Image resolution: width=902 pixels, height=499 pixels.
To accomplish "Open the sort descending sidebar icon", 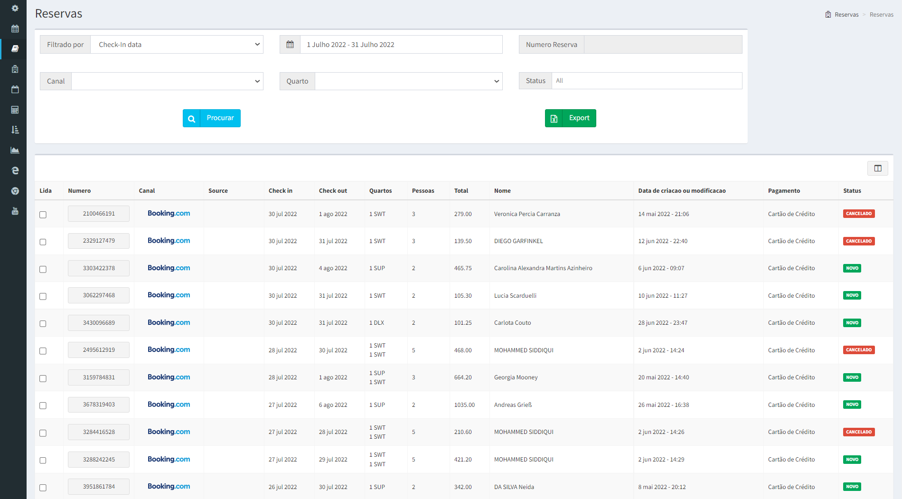I will 15,130.
